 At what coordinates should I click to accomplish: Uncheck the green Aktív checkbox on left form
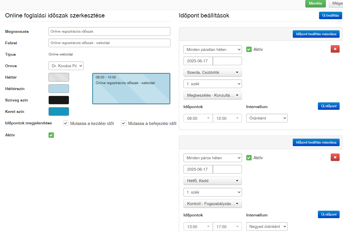click(x=51, y=135)
